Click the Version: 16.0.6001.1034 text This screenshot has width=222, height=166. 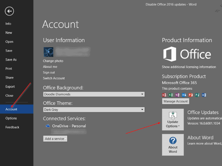204,123
